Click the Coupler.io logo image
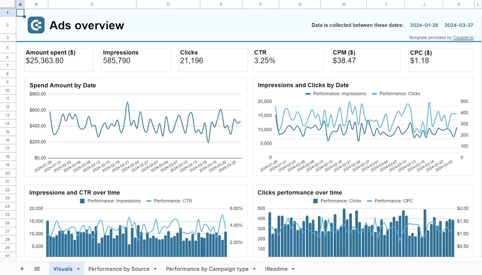482x275 pixels. pos(36,25)
